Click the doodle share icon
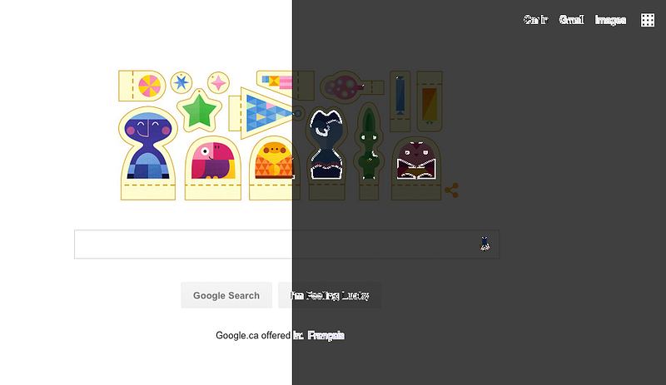The height and width of the screenshot is (385, 666). pyautogui.click(x=451, y=190)
